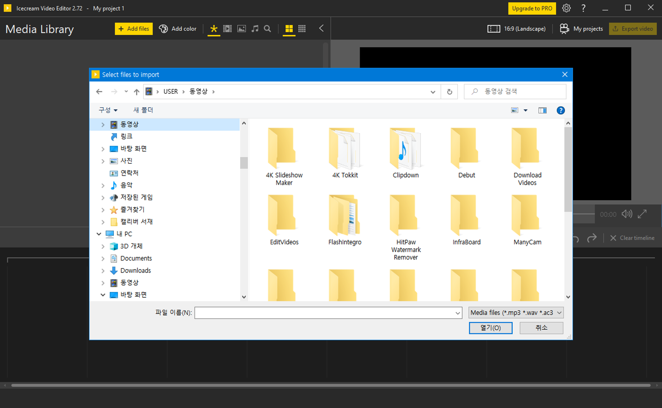
Task: Select 즐겨찾기 in navigation tree
Action: coord(132,209)
